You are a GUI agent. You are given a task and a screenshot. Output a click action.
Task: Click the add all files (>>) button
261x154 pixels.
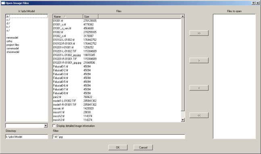pyautogui.click(x=199, y=33)
